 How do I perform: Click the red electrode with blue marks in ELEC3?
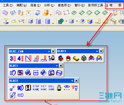click(x=92, y=58)
